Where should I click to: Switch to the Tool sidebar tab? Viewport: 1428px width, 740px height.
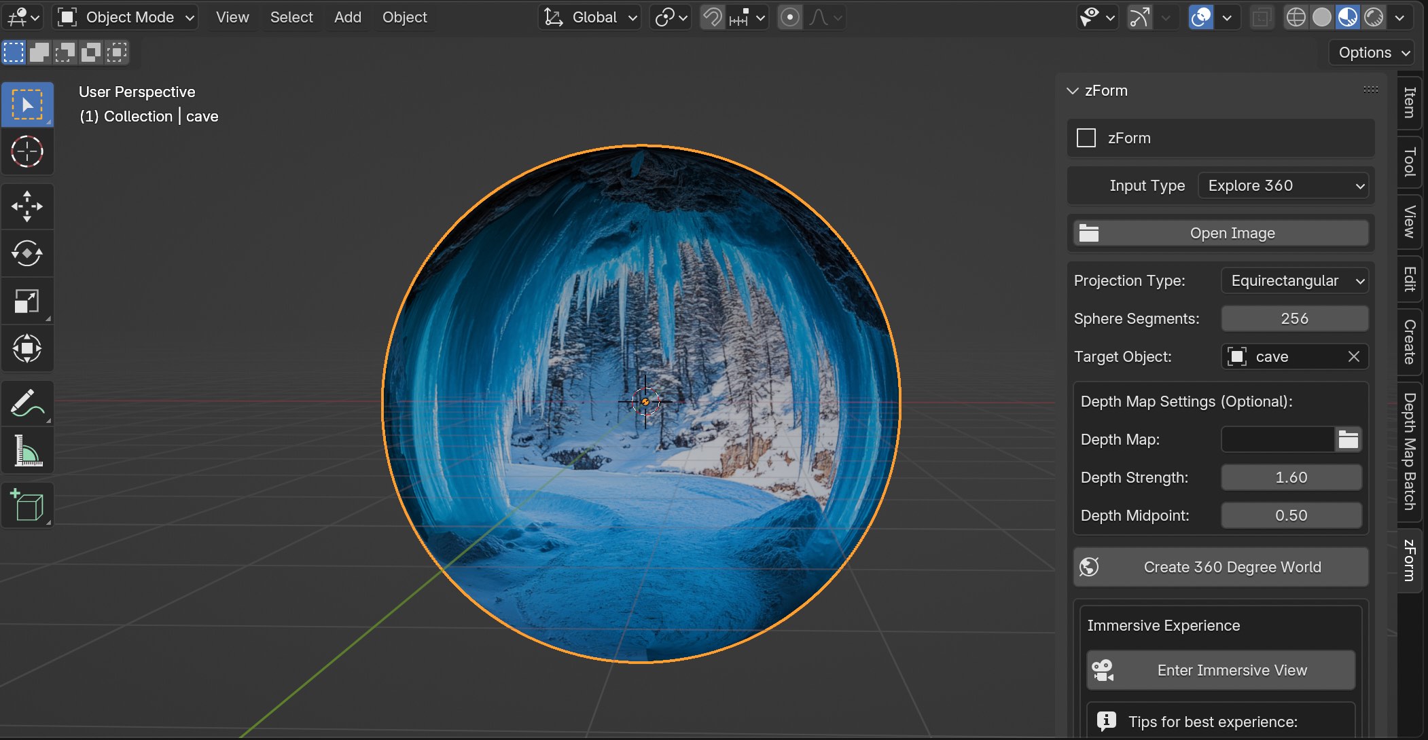[x=1410, y=162]
